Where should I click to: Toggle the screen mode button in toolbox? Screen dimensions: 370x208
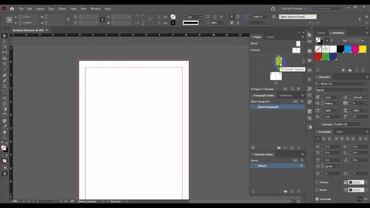(5, 174)
